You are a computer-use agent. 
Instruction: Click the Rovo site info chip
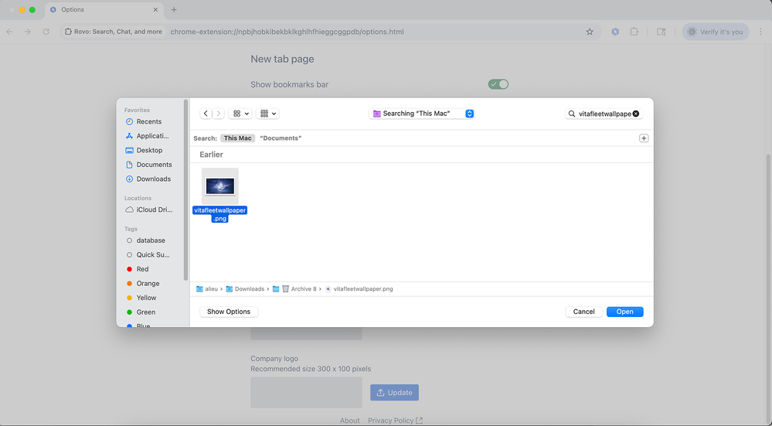tap(114, 32)
